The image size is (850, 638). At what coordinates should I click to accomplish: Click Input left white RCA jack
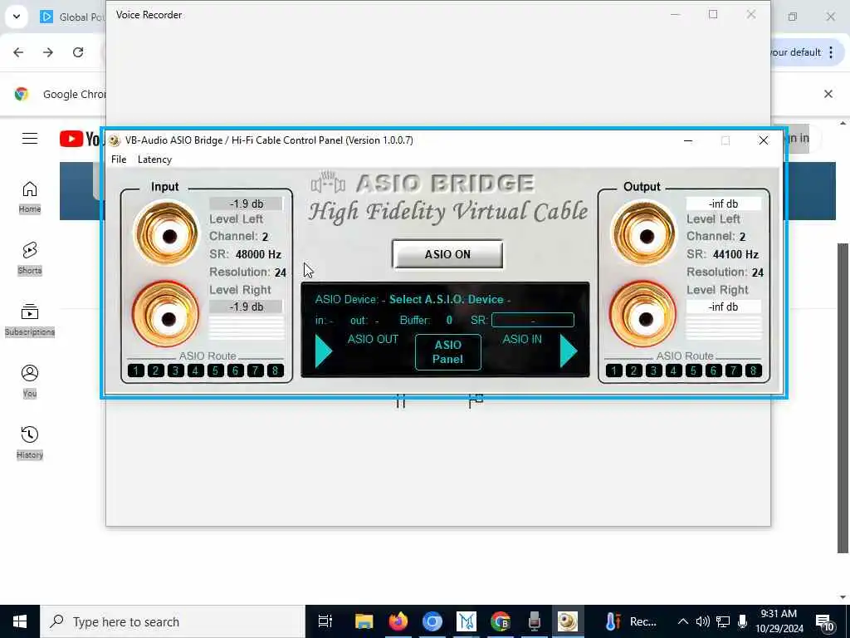[x=168, y=235]
